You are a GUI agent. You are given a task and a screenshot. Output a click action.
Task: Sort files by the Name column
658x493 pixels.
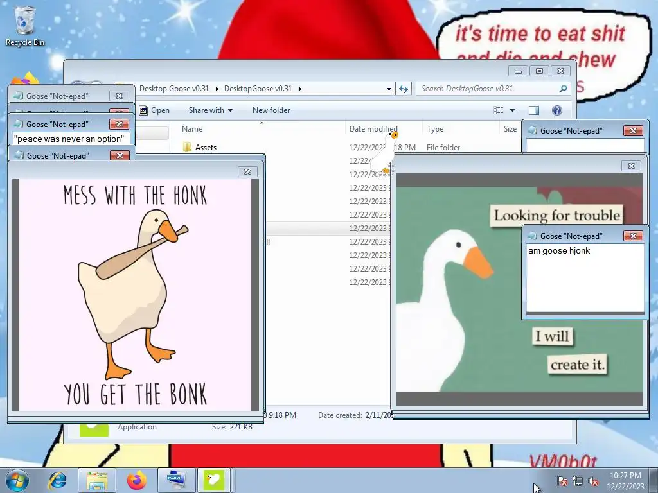coord(192,128)
